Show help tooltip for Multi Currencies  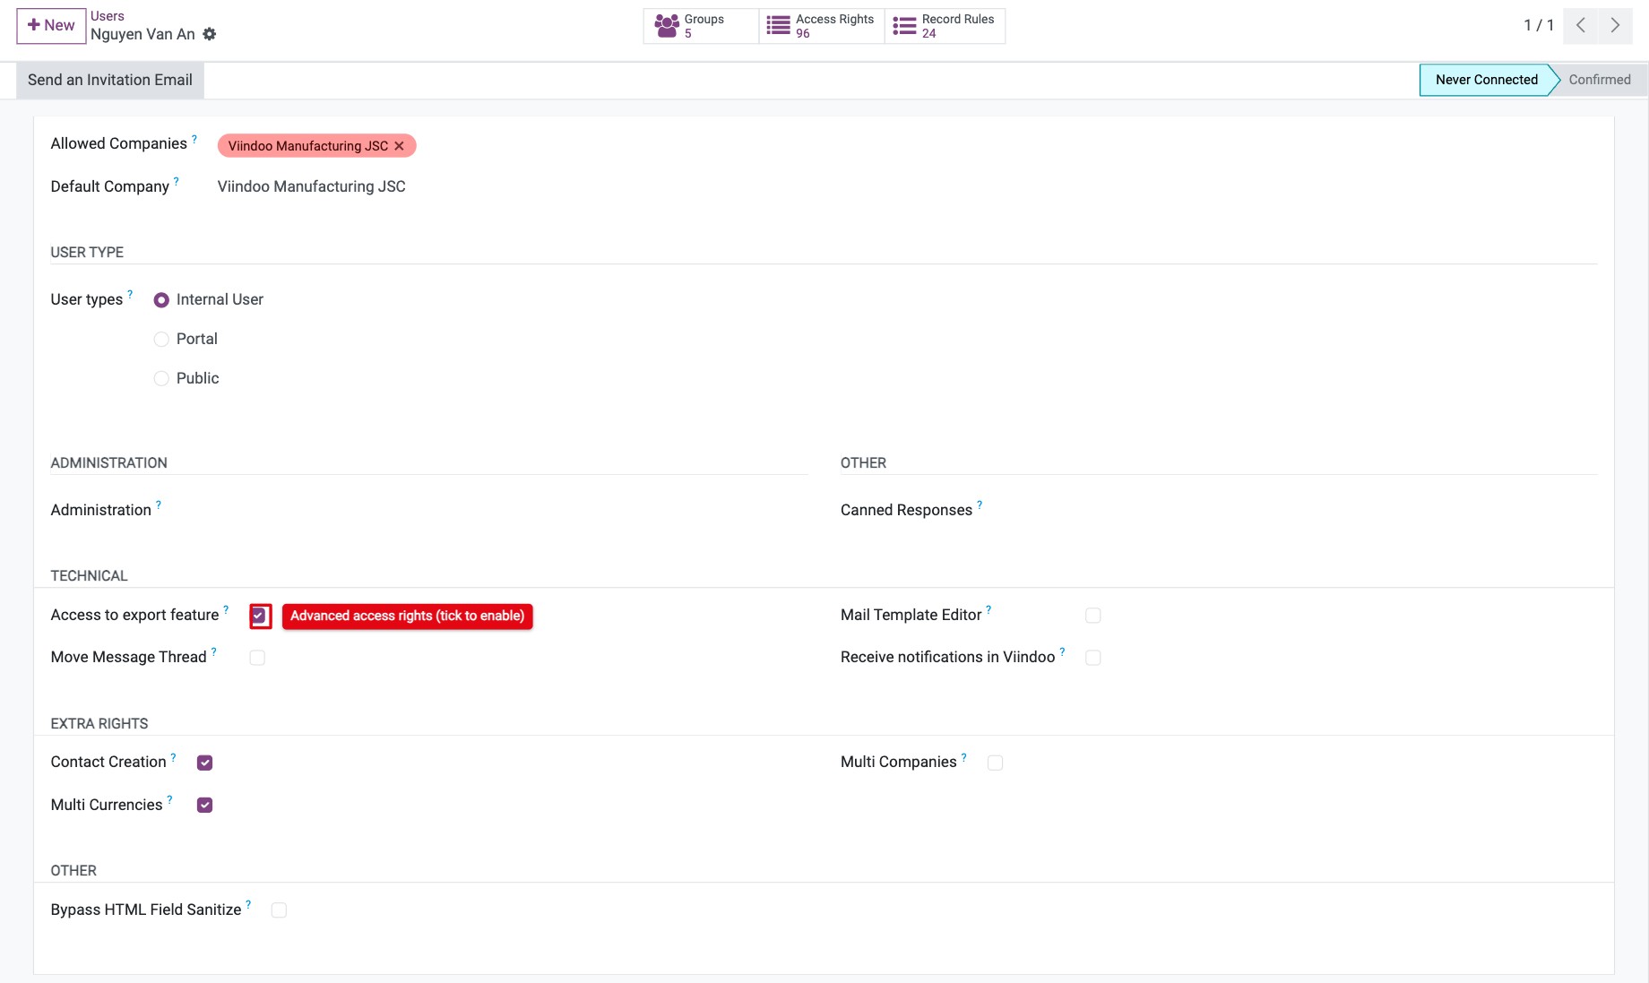169,799
